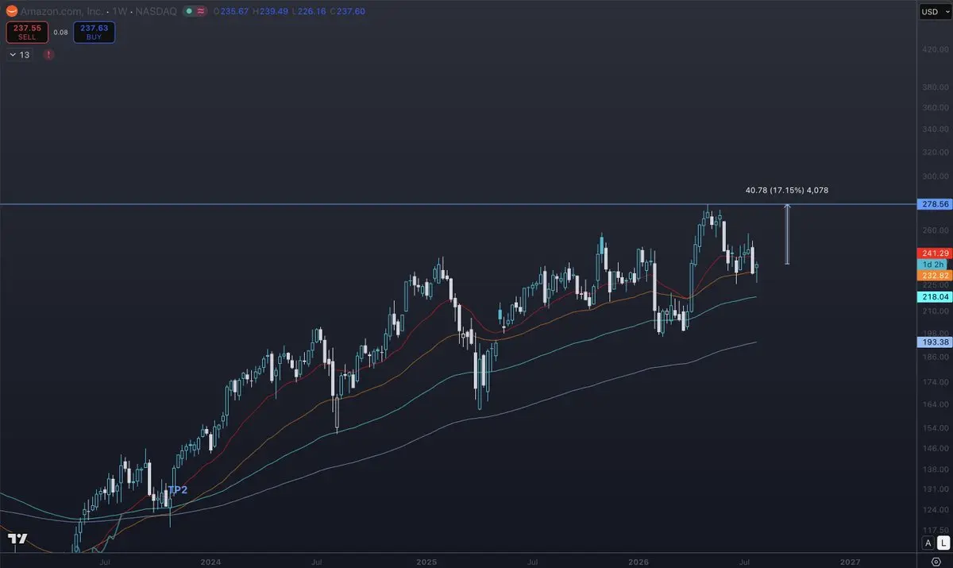Toggle logarithmic scale L button

[943, 543]
